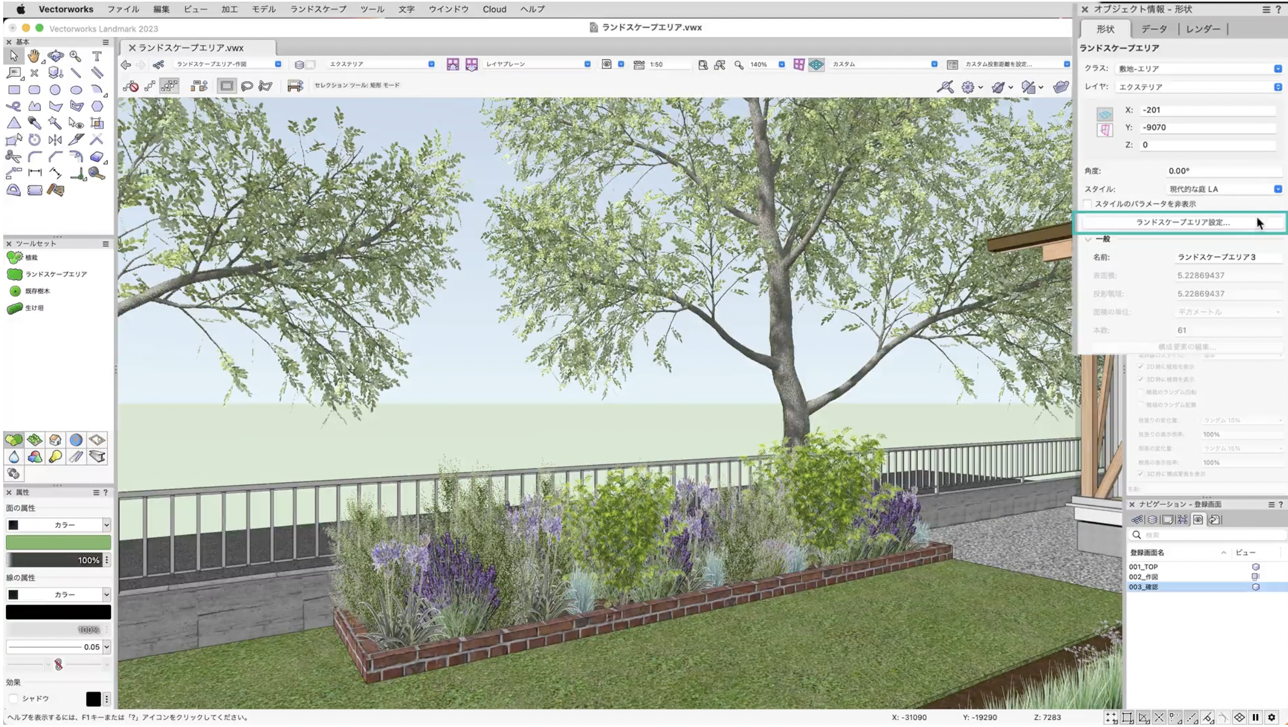
Task: Pick the Hedge tool
Action: (26, 308)
